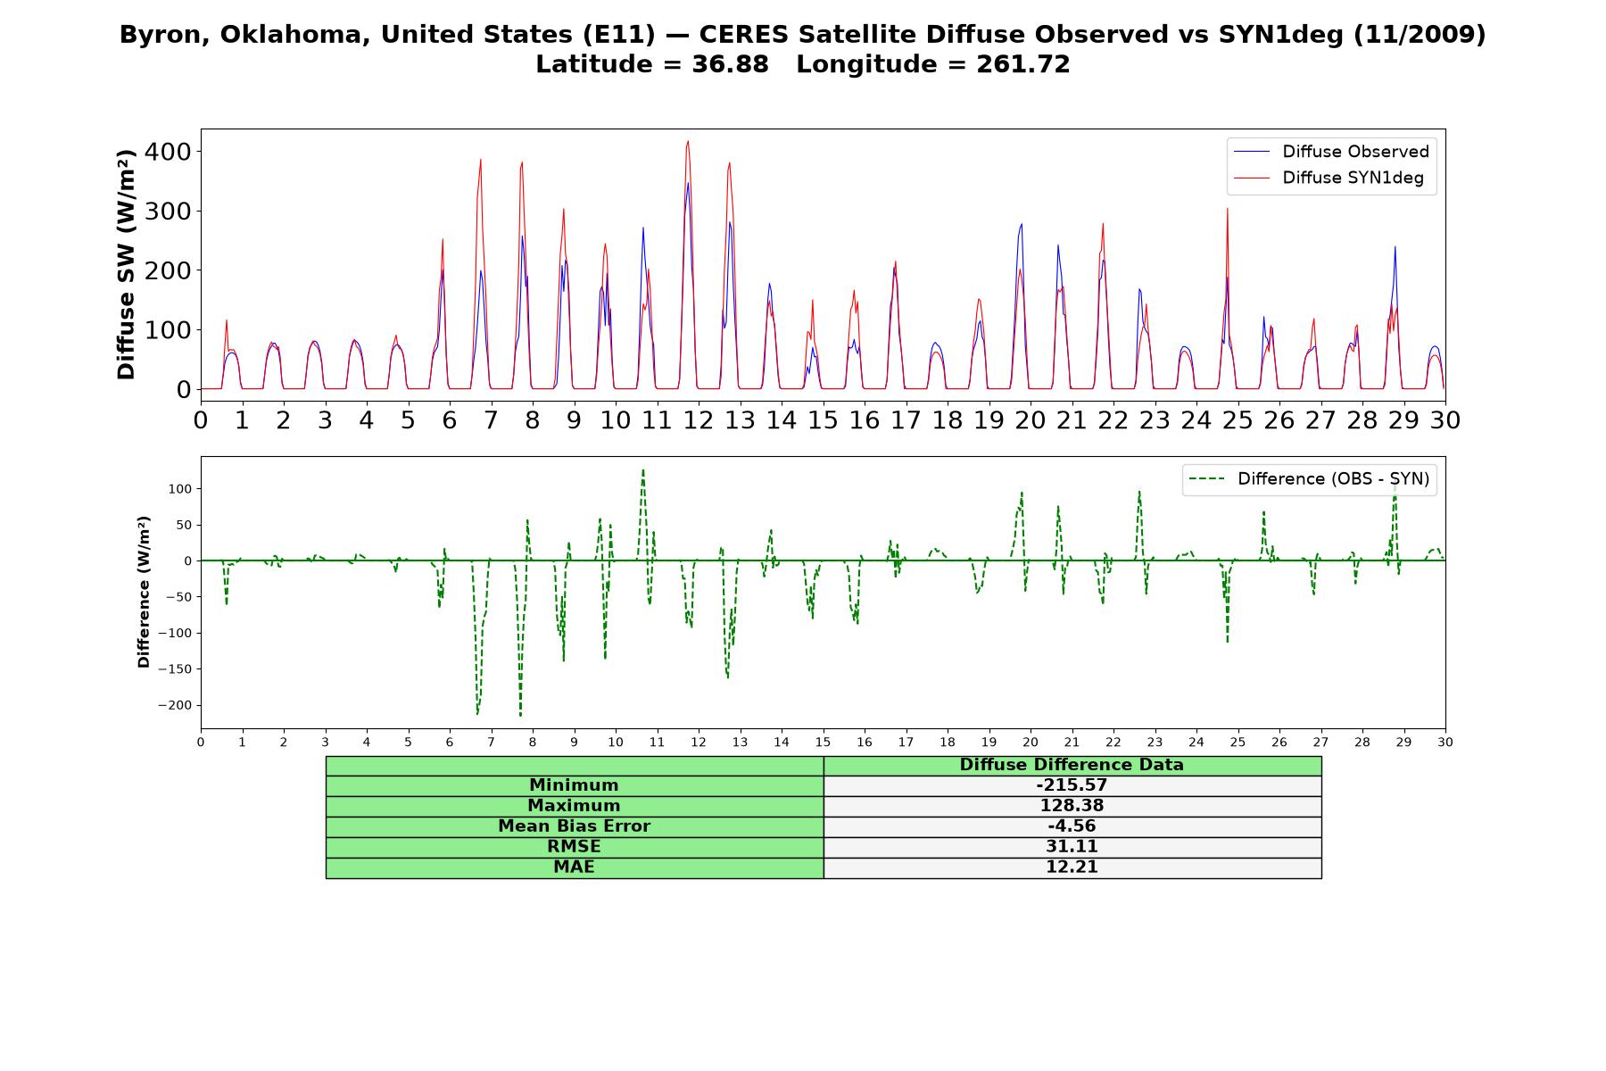Select the Maximum row label
This screenshot has width=1606, height=1071.
click(574, 806)
